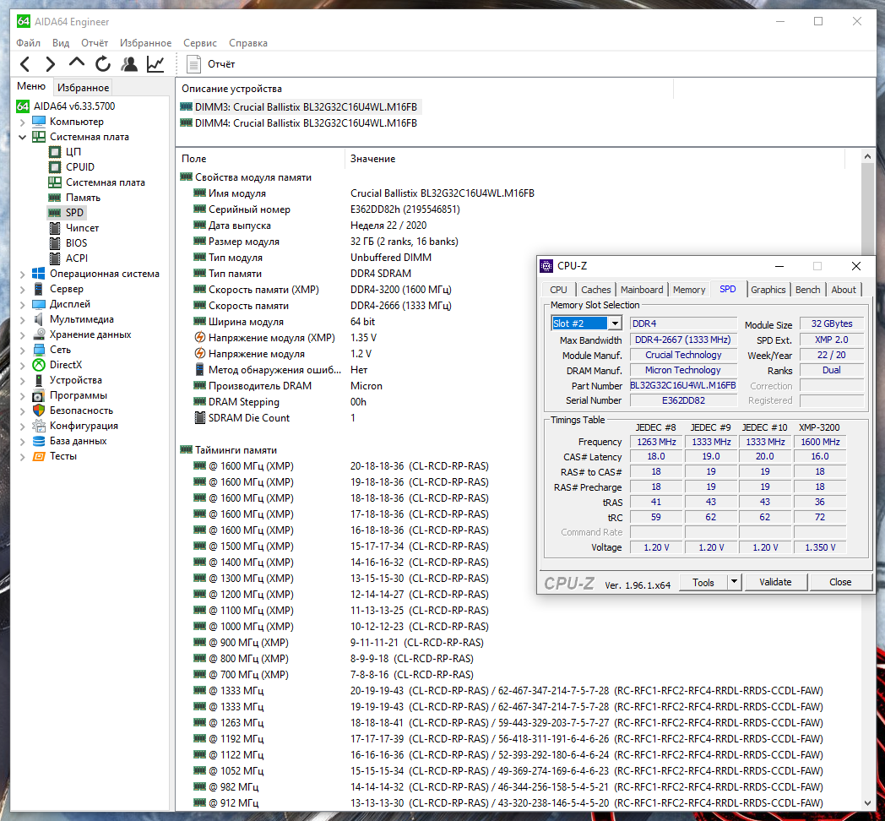This screenshot has width=885, height=821.
Task: Switch to the Mainboard tab in CPU-Z
Action: (x=642, y=290)
